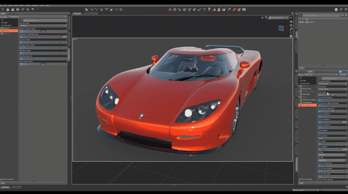This screenshot has width=348, height=194.
Task: Click the viewport frame selection icon
Action: (291, 33)
